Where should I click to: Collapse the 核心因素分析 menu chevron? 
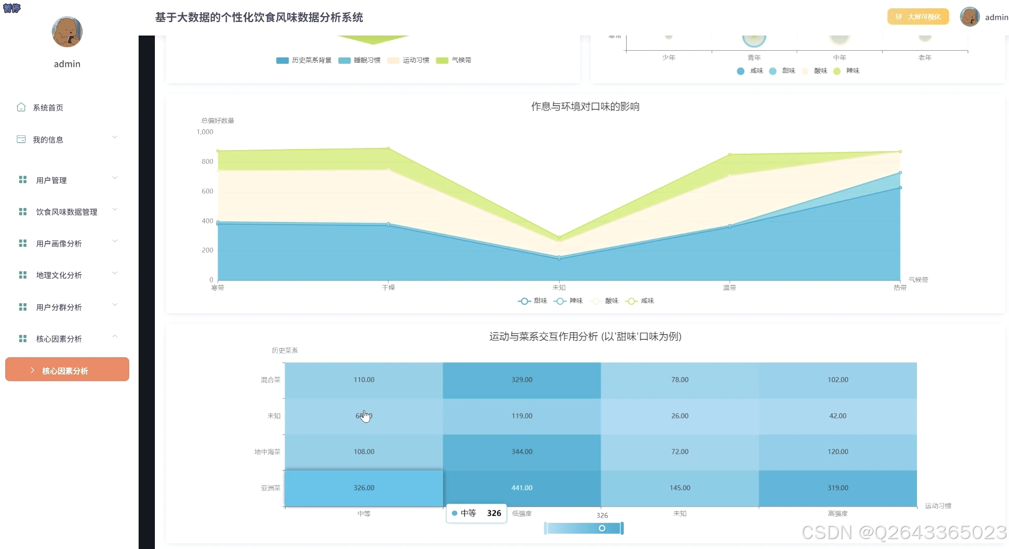115,337
